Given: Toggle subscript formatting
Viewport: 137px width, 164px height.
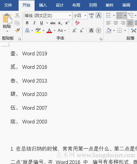Looking at the screenshot, I should 60,23.
